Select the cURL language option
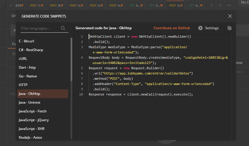This screenshot has width=249, height=146. (23, 59)
